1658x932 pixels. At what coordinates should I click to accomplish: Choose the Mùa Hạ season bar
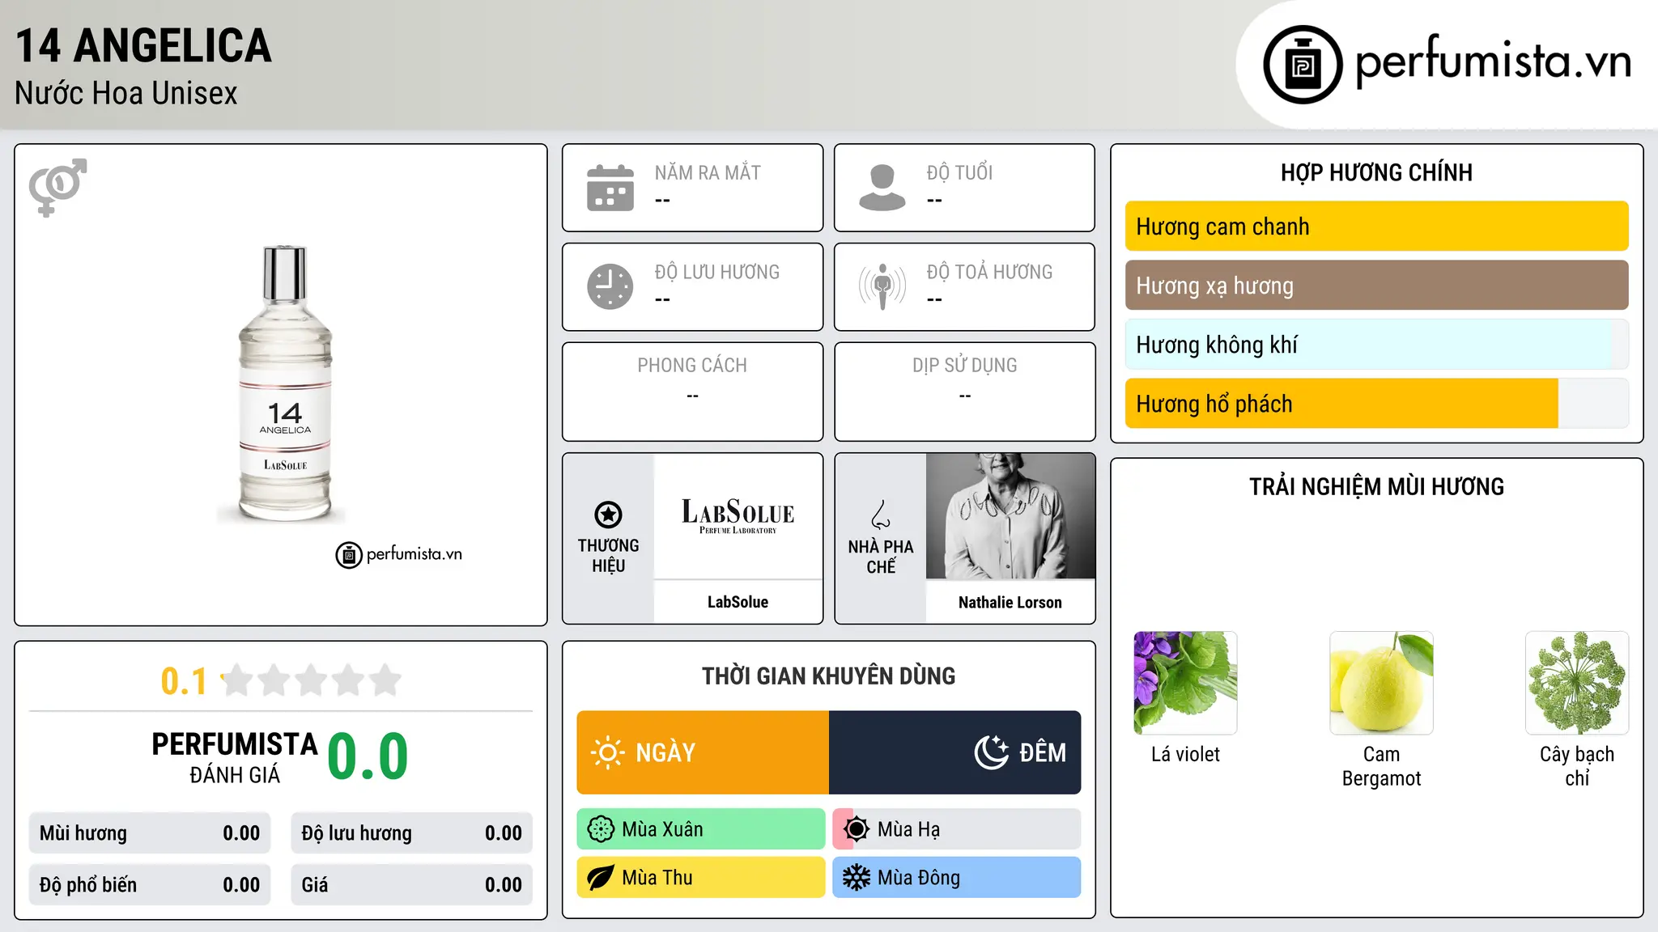[x=957, y=829]
